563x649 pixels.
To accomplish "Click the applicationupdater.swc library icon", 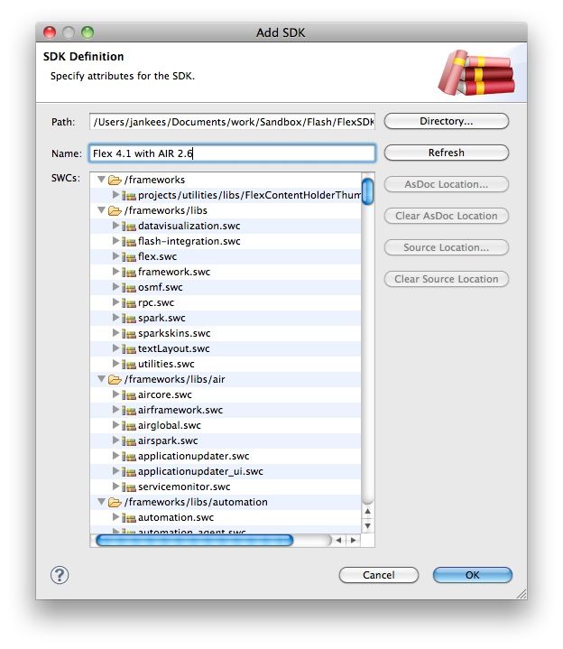I will pyautogui.click(x=129, y=456).
